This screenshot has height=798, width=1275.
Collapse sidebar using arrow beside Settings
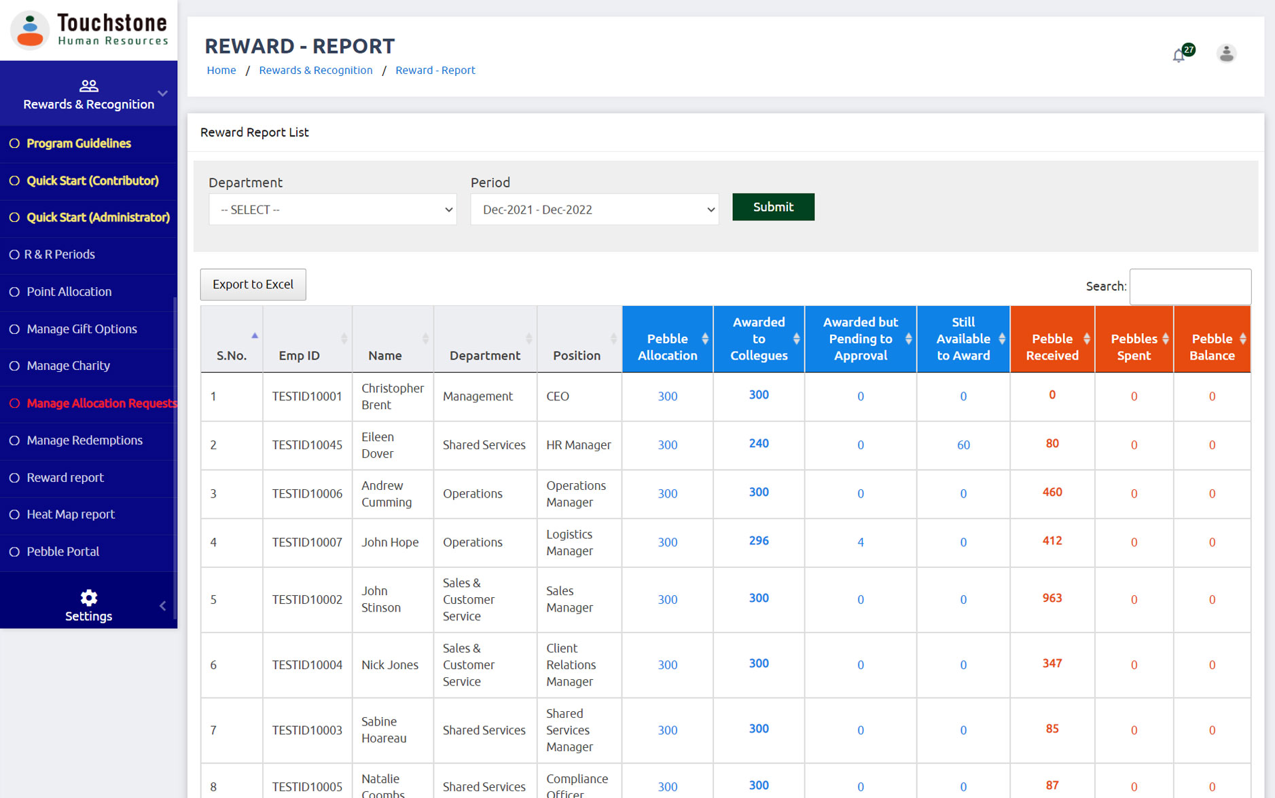[163, 606]
